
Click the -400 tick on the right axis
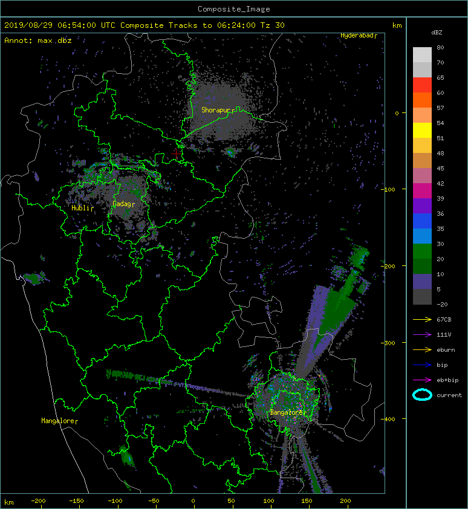[x=389, y=419]
